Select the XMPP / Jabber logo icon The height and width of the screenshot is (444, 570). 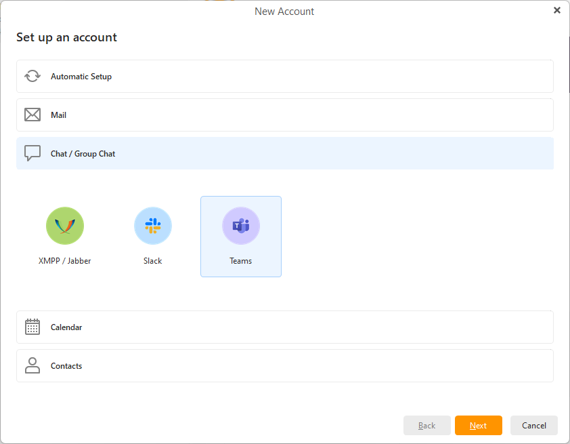[65, 226]
